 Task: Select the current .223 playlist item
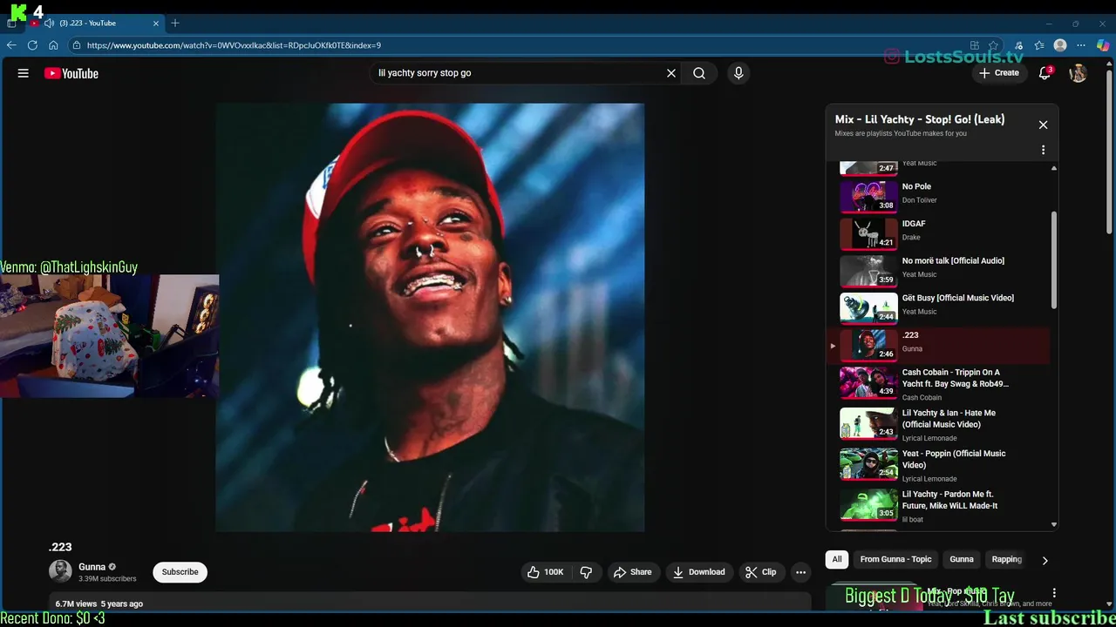[937, 345]
